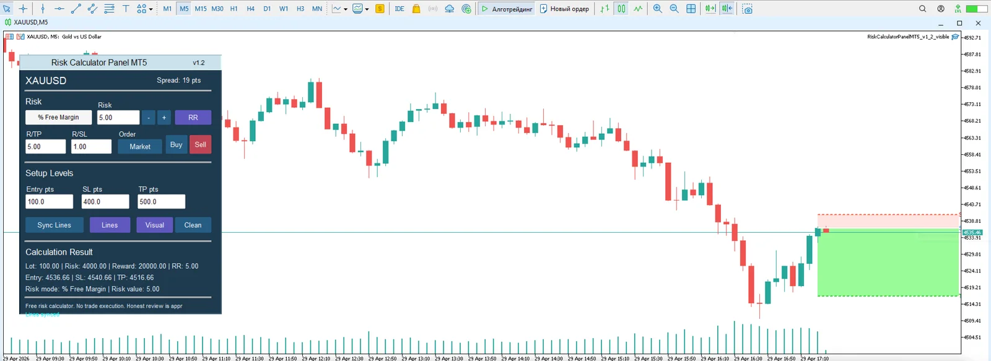Increase risk with plus button
The height and width of the screenshot is (361, 991).
[x=164, y=117]
